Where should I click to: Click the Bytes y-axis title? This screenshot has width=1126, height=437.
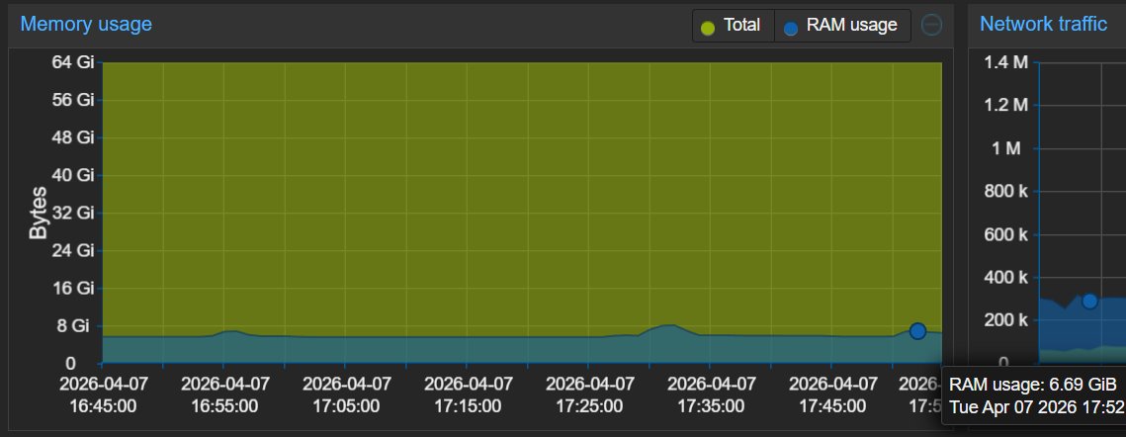point(38,213)
